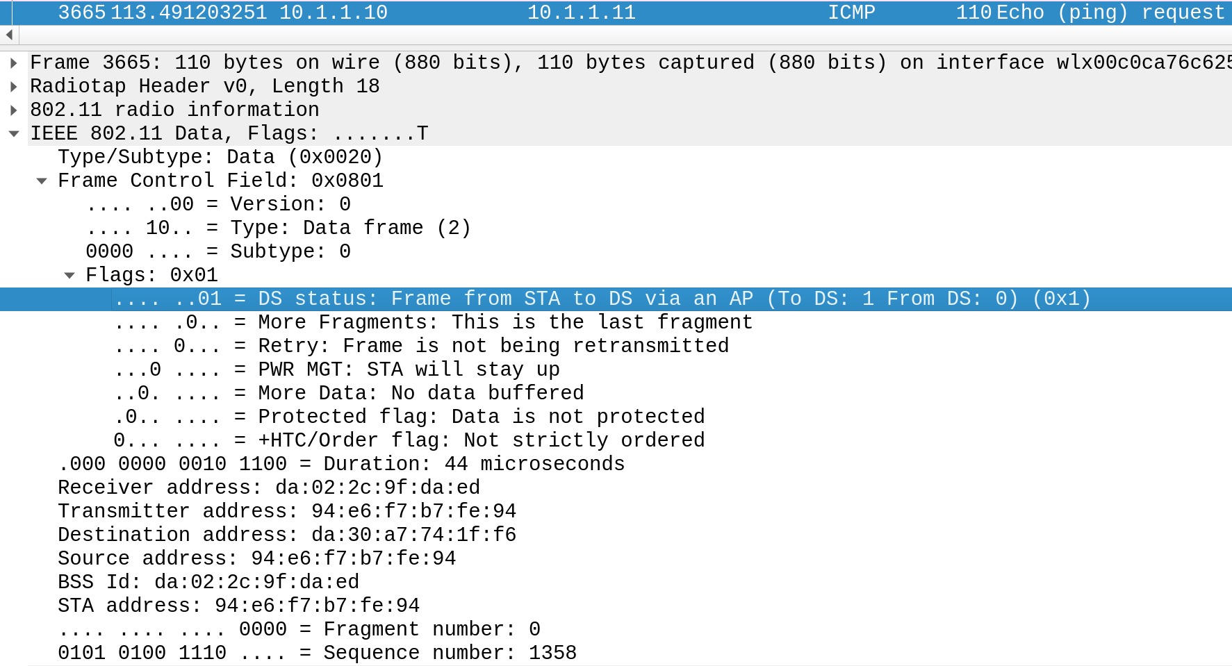Viewport: 1232px width, 666px height.
Task: Collapse the Flags: 0x01 node
Action: click(69, 275)
